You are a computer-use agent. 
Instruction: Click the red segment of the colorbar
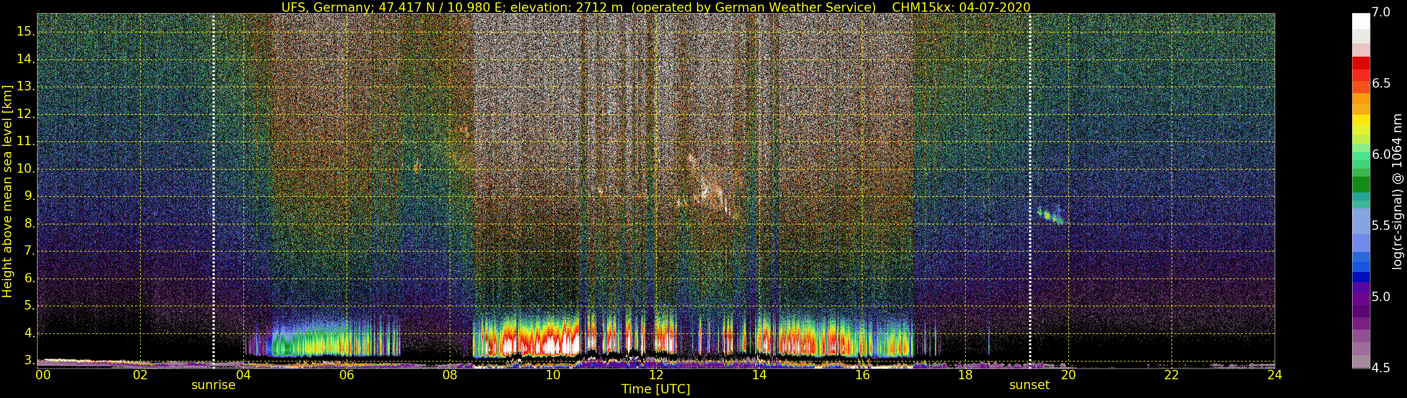tap(1361, 63)
